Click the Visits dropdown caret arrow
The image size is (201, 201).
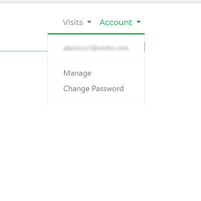tap(89, 22)
